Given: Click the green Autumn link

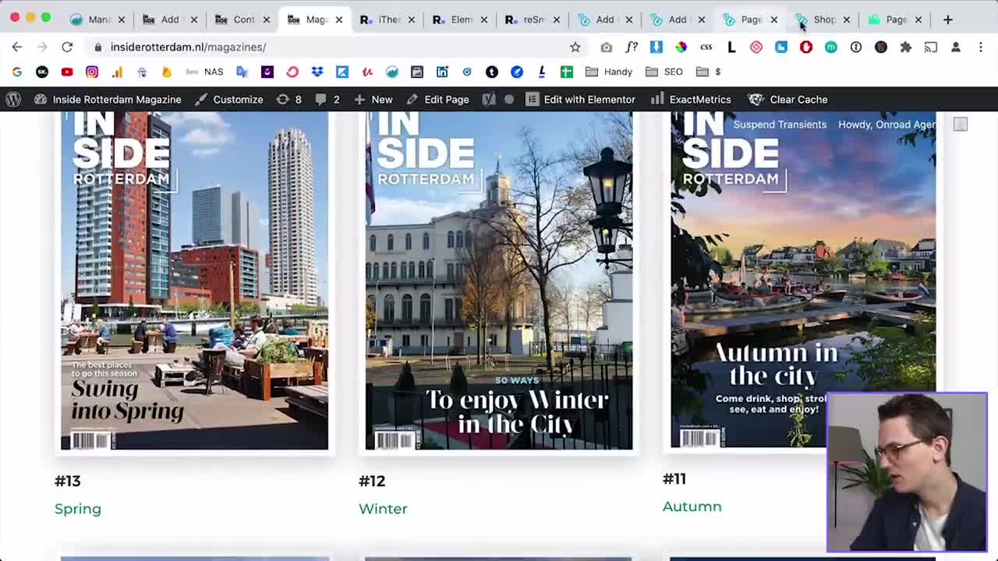Looking at the screenshot, I should [x=692, y=506].
